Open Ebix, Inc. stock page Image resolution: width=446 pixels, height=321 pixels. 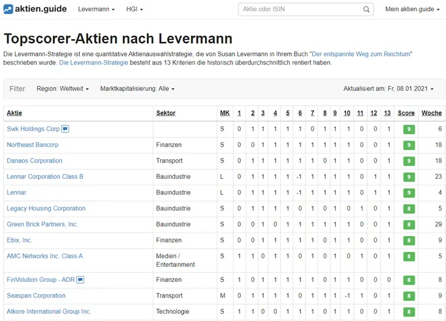20,240
